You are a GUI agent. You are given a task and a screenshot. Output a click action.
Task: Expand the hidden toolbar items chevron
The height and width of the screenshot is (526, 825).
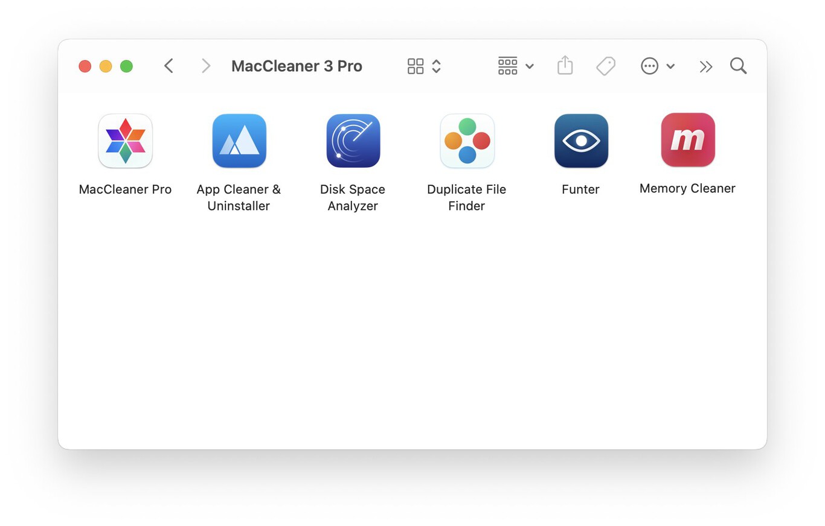click(x=705, y=66)
